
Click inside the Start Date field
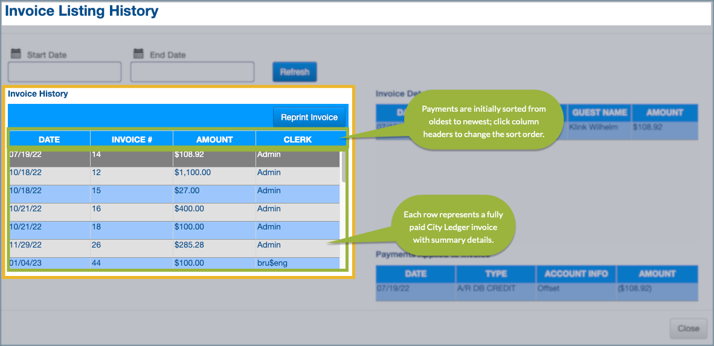coord(65,72)
